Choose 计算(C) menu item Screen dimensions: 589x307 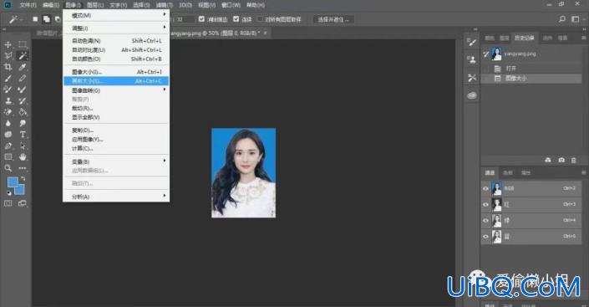(x=115, y=149)
